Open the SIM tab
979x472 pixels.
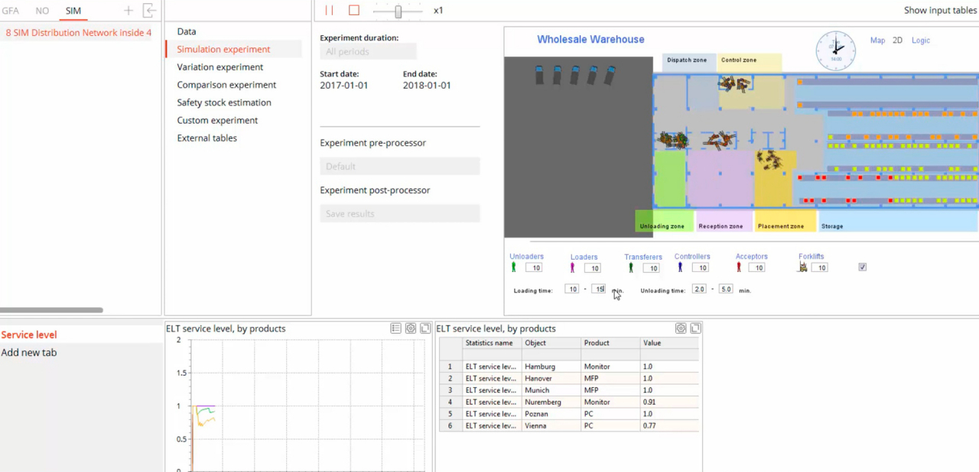(73, 11)
